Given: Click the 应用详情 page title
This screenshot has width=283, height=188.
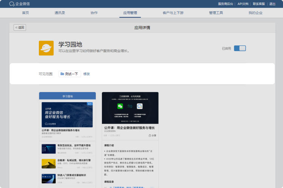Looking at the screenshot, I should point(142,28).
